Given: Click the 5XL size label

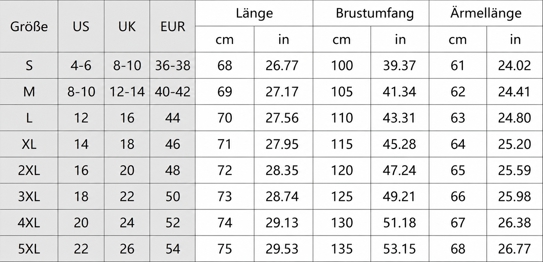Looking at the screenshot, I should tap(29, 249).
